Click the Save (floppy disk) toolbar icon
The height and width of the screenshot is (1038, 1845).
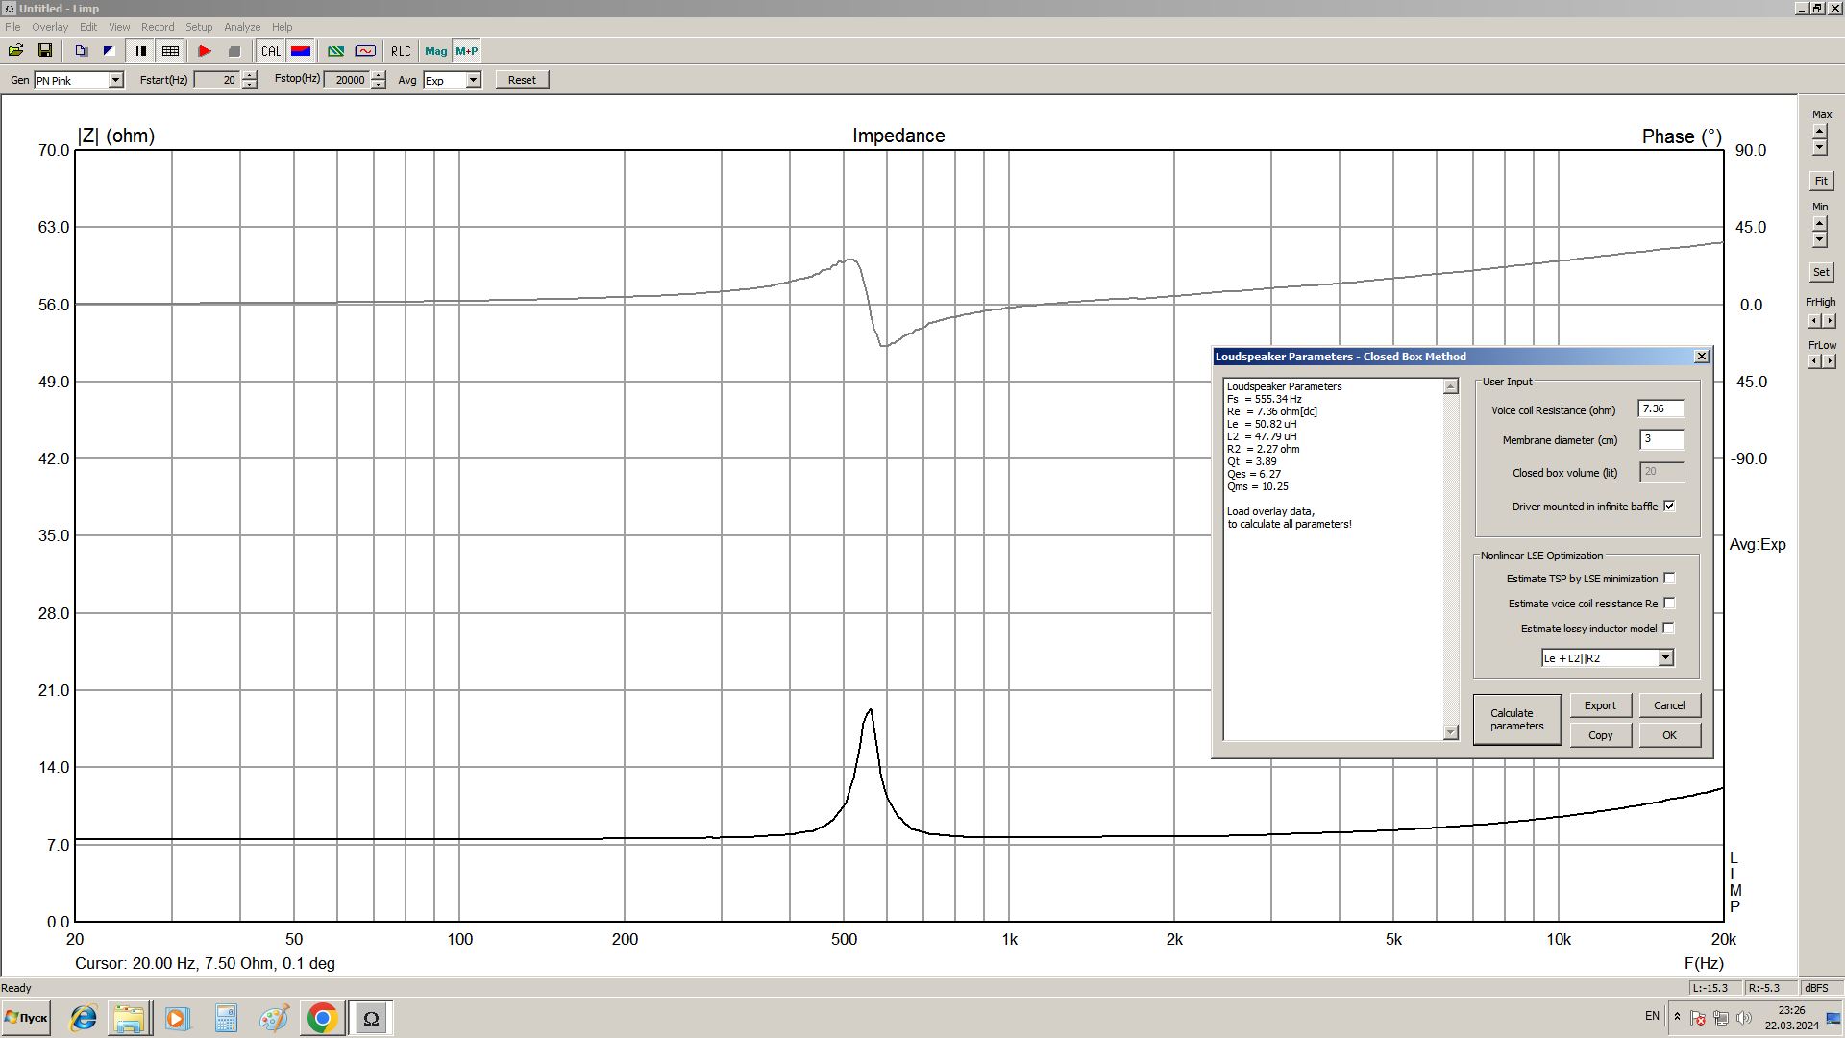click(44, 51)
